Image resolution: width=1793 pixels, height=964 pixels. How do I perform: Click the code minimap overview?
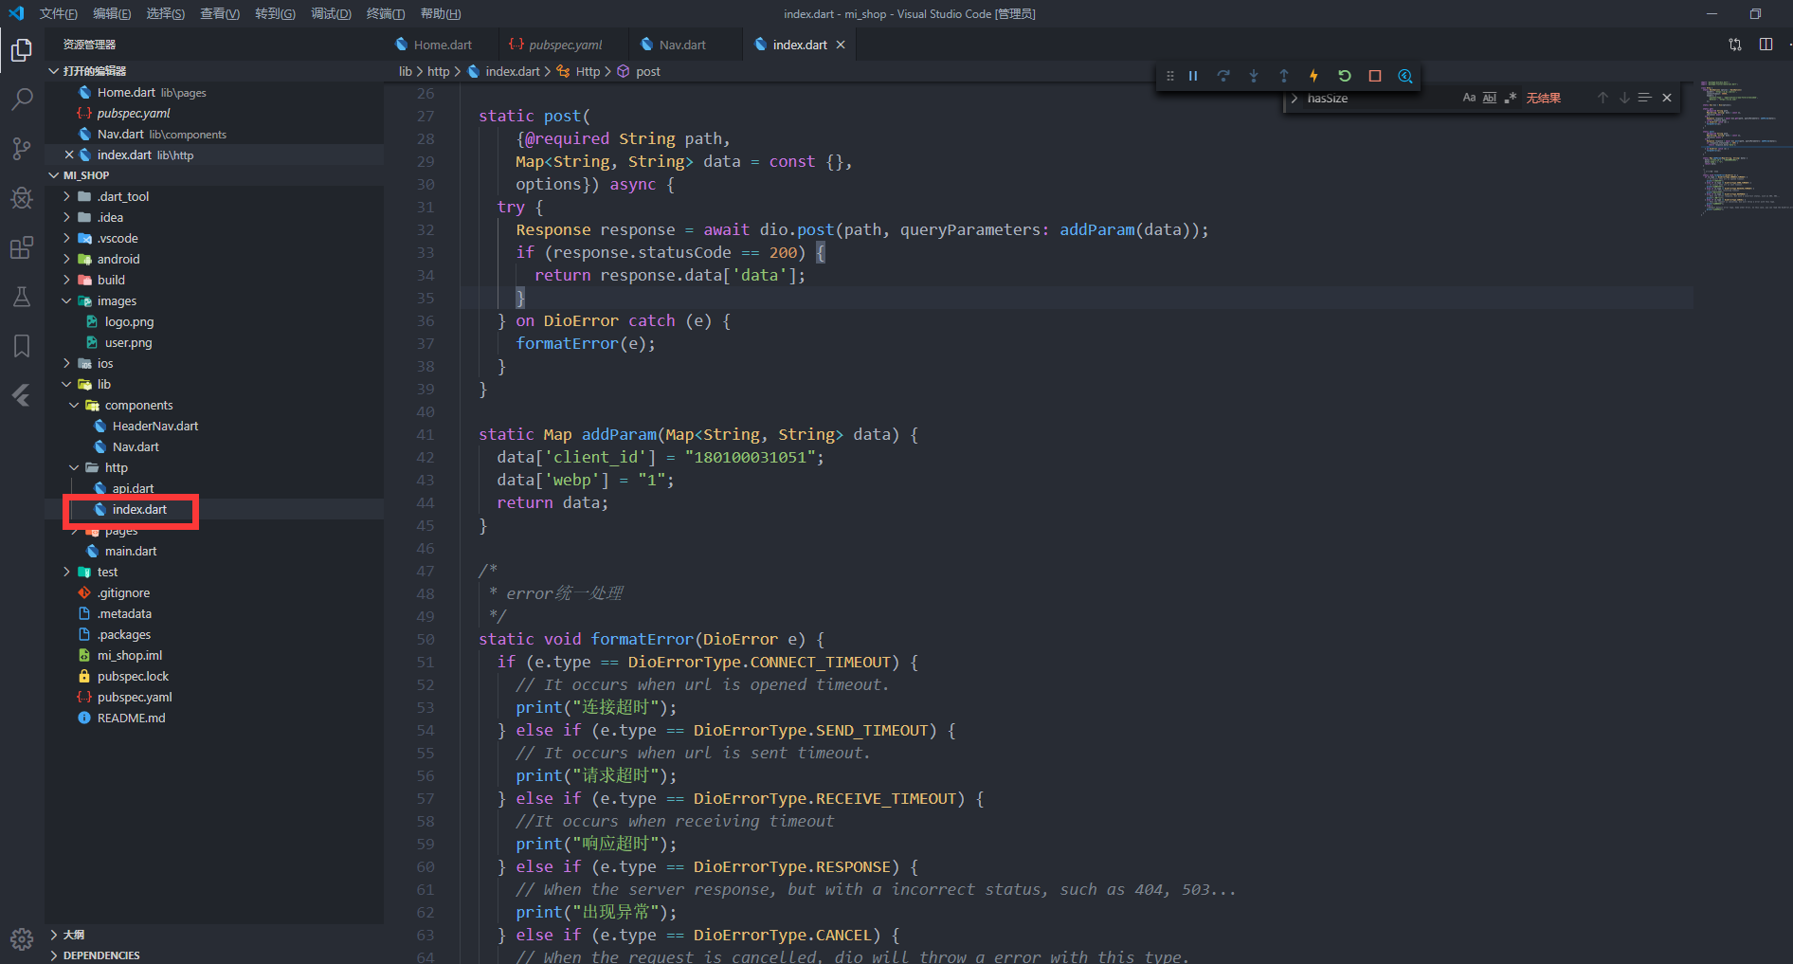tap(1744, 147)
